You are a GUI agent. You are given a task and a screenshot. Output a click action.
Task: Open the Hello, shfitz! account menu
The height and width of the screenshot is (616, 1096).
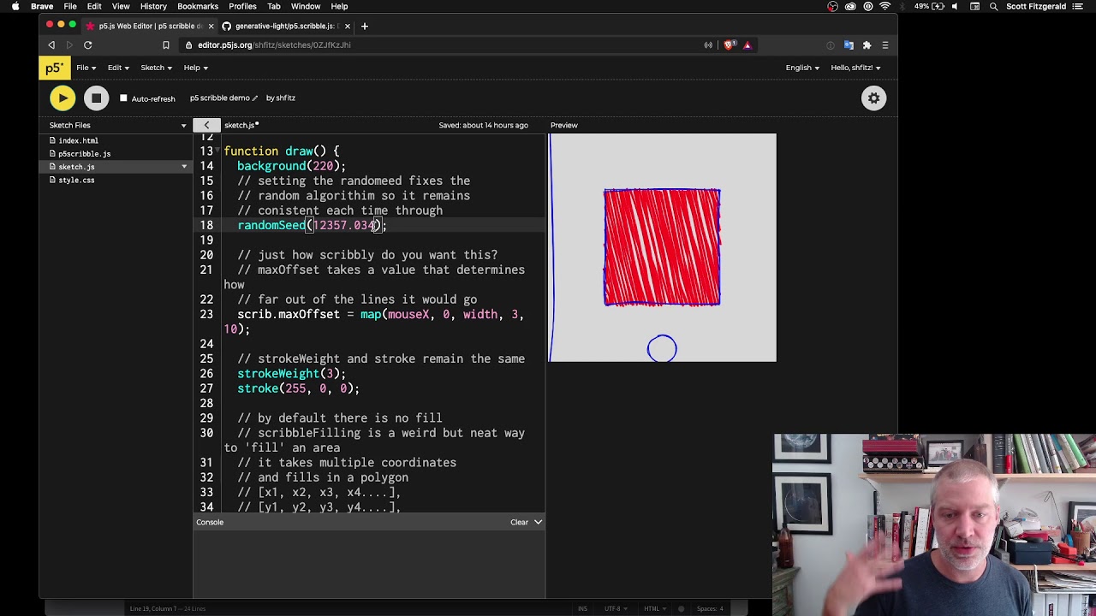coord(855,68)
